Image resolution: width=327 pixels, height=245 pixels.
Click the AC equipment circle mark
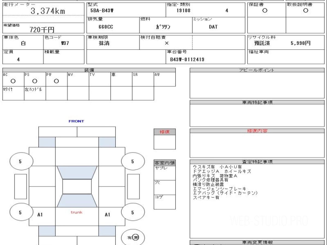pos(13,81)
